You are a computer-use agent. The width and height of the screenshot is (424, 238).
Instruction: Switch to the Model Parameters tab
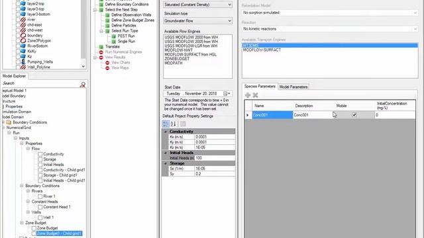pyautogui.click(x=293, y=87)
